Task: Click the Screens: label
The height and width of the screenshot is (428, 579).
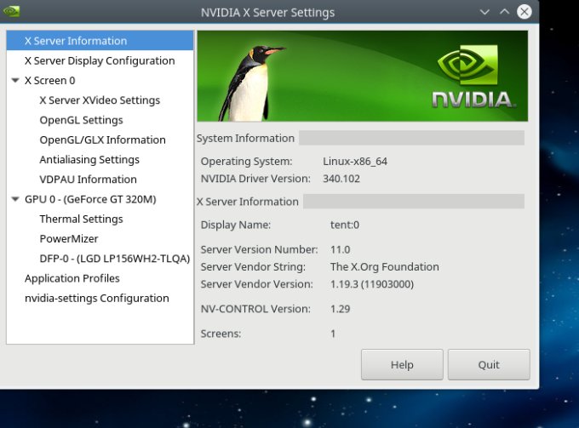Action: point(221,334)
